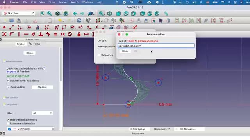Select the Create slot tool
250x140 pixels.
click(x=80, y=27)
